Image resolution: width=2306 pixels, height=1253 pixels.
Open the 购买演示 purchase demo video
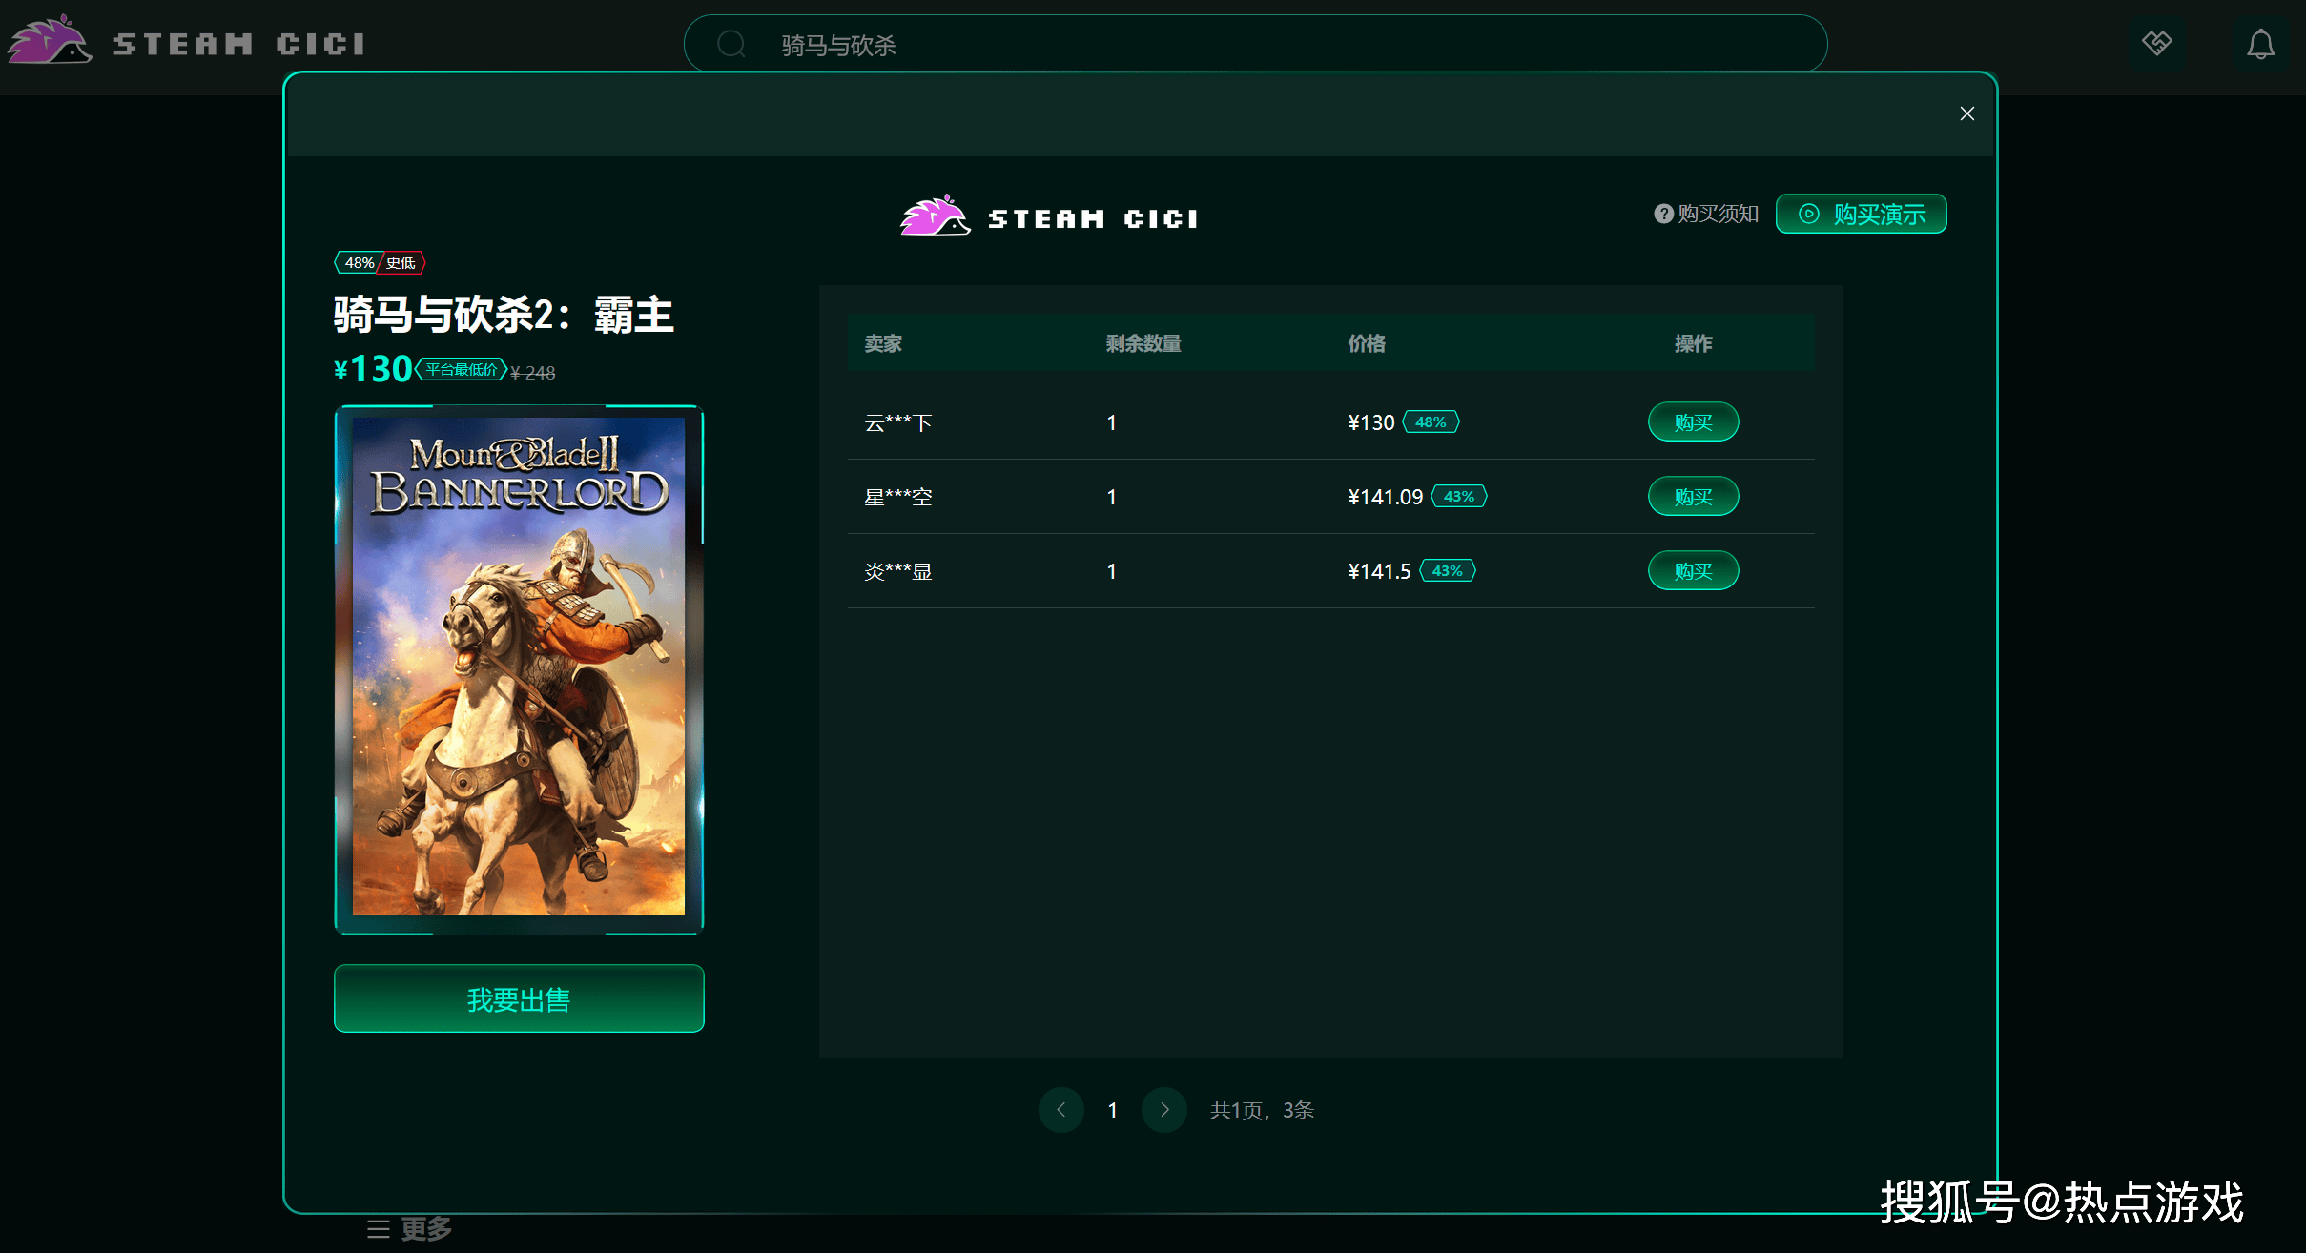pyautogui.click(x=1861, y=214)
